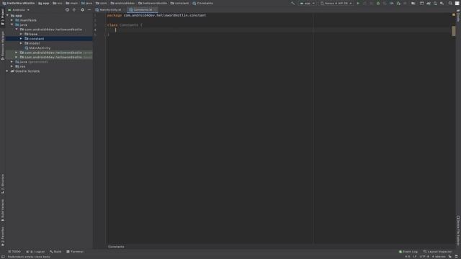Open the SDK Manager icon
This screenshot has width=461, height=259.
pos(442,3)
